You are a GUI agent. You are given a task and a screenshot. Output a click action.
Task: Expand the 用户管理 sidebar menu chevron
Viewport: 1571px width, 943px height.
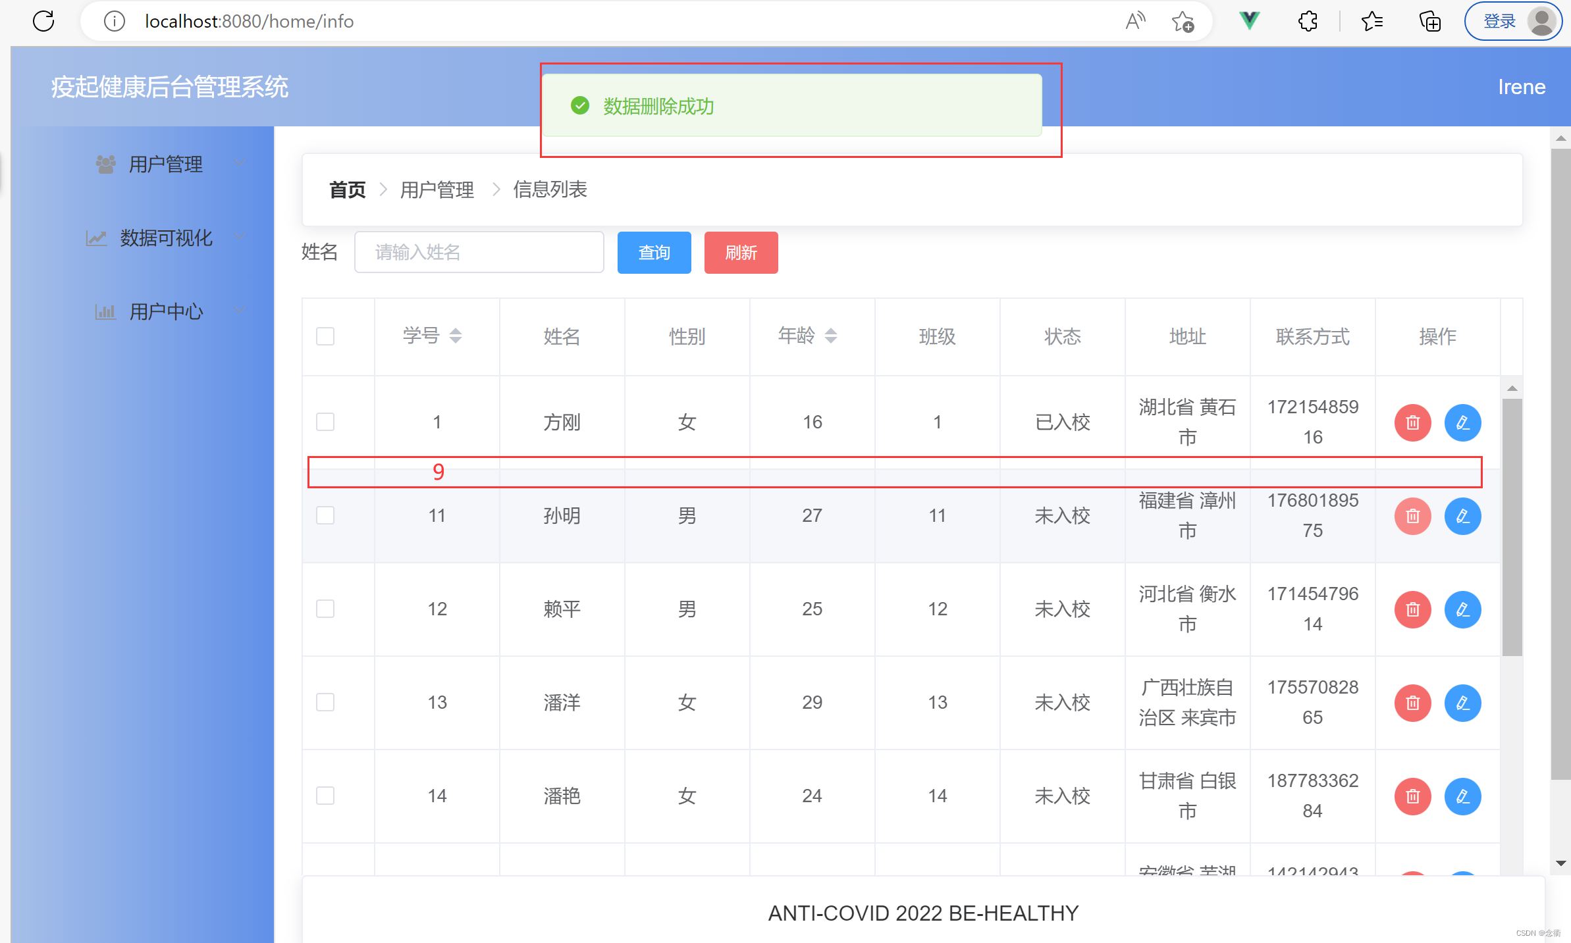click(240, 163)
